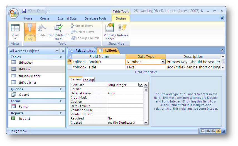This screenshot has width=238, height=146.
Task: Expand the Field Size dropdown
Action: (141, 85)
